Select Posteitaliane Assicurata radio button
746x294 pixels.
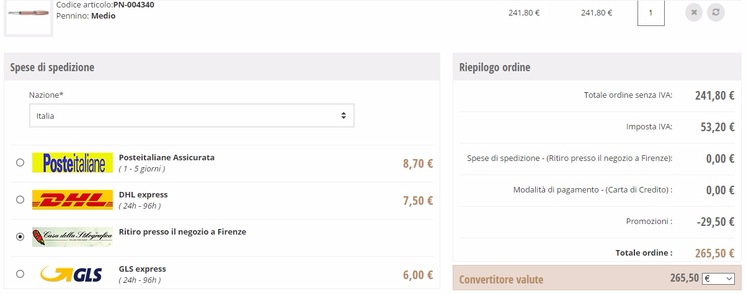coord(20,163)
